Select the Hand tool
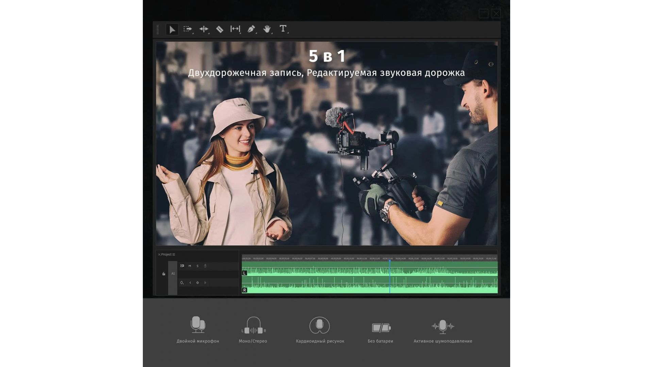 (267, 29)
